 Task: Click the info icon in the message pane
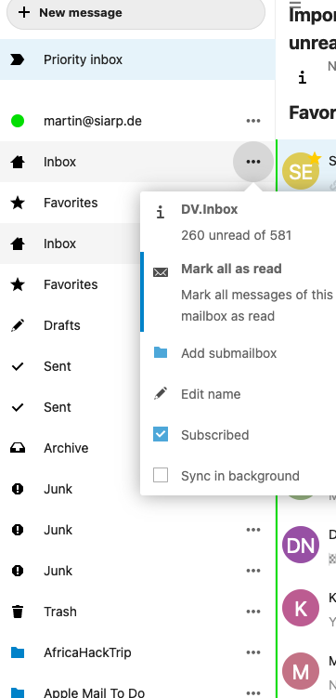coord(303,78)
